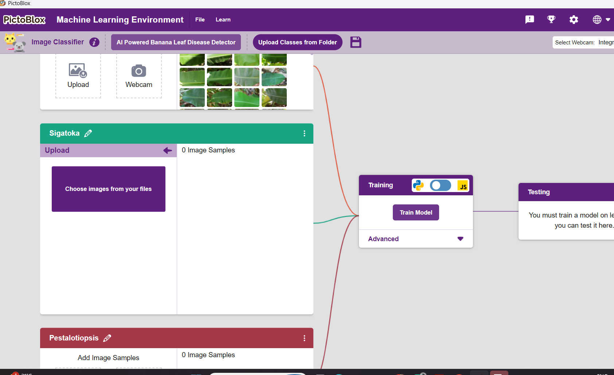Open the File menu
614x375 pixels.
(200, 20)
